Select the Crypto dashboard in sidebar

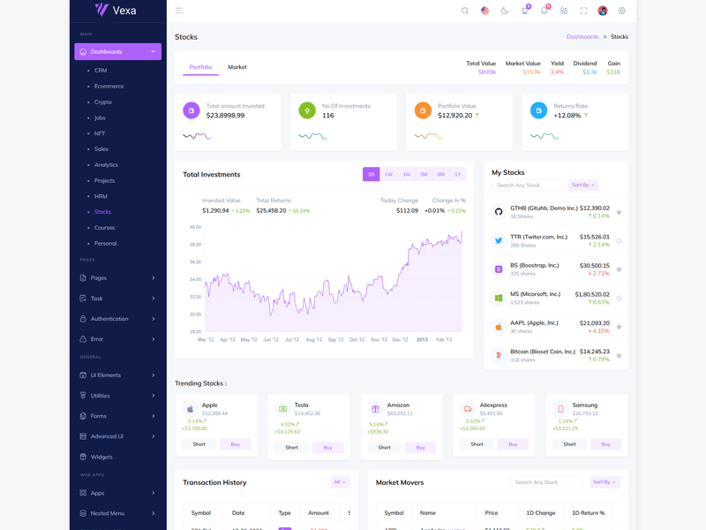click(103, 102)
